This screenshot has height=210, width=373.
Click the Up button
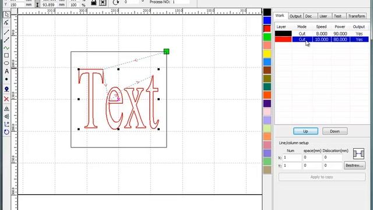coord(305,131)
